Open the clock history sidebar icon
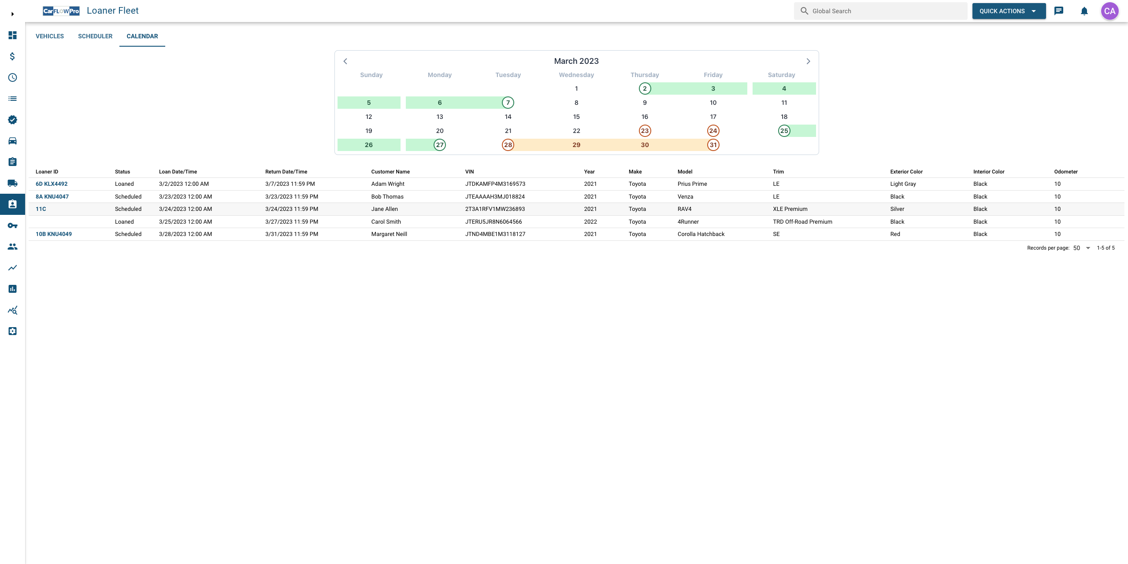 [x=12, y=77]
